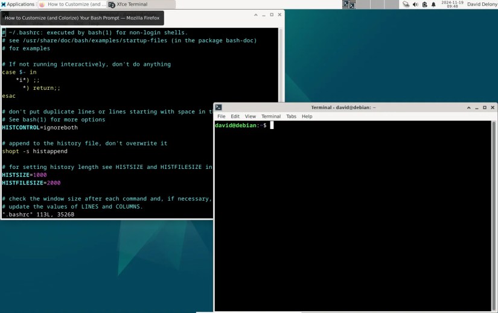Click the background vim window's vertical scrollbar
498x313 pixels.
(x=281, y=65)
